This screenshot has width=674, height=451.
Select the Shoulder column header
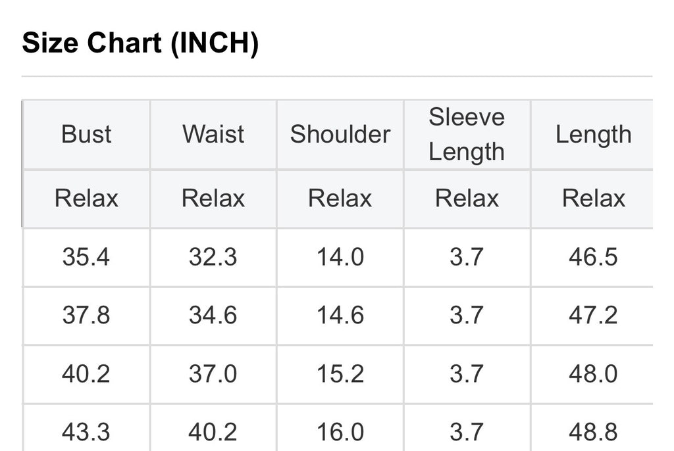coord(340,134)
